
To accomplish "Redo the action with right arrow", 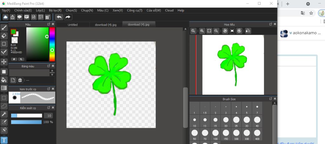I will coord(68,17).
